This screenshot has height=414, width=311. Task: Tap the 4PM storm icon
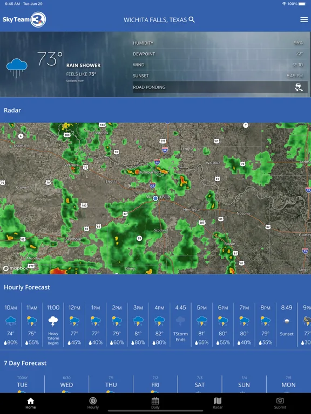click(159, 321)
